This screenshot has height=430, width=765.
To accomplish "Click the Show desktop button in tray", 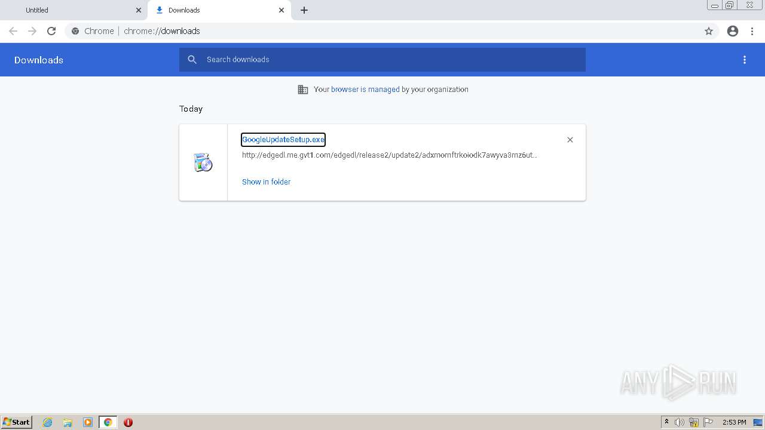I will click(758, 422).
